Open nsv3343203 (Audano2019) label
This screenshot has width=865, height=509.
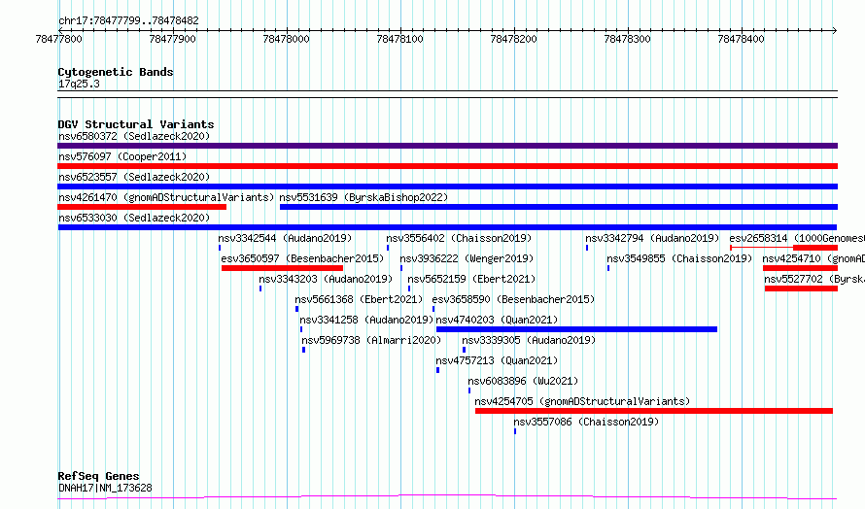tap(326, 279)
